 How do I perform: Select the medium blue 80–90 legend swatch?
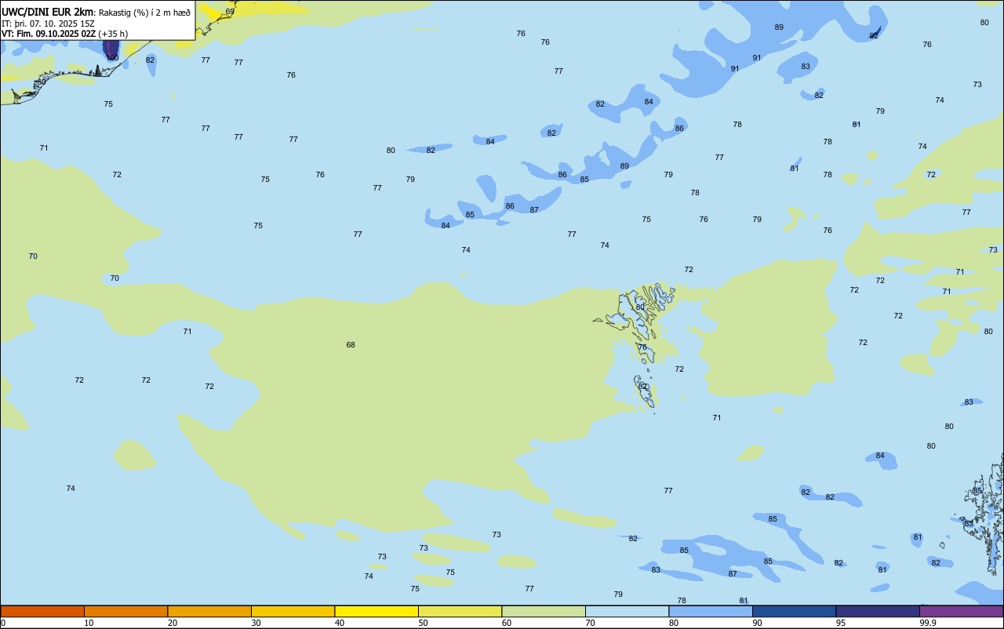click(711, 611)
